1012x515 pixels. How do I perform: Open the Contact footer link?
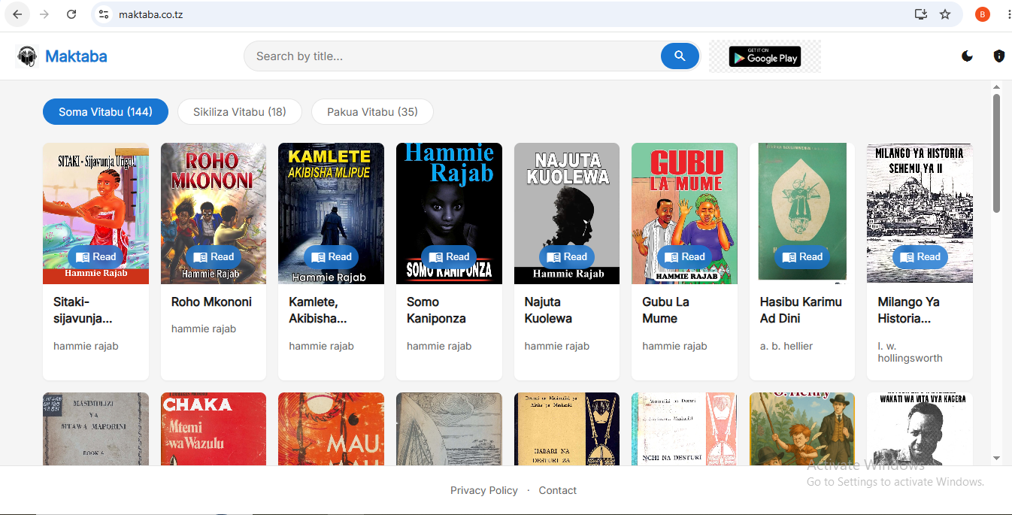pyautogui.click(x=558, y=490)
